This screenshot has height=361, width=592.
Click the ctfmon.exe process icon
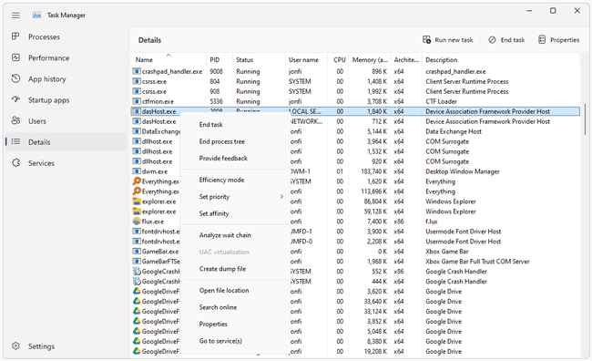(x=137, y=101)
